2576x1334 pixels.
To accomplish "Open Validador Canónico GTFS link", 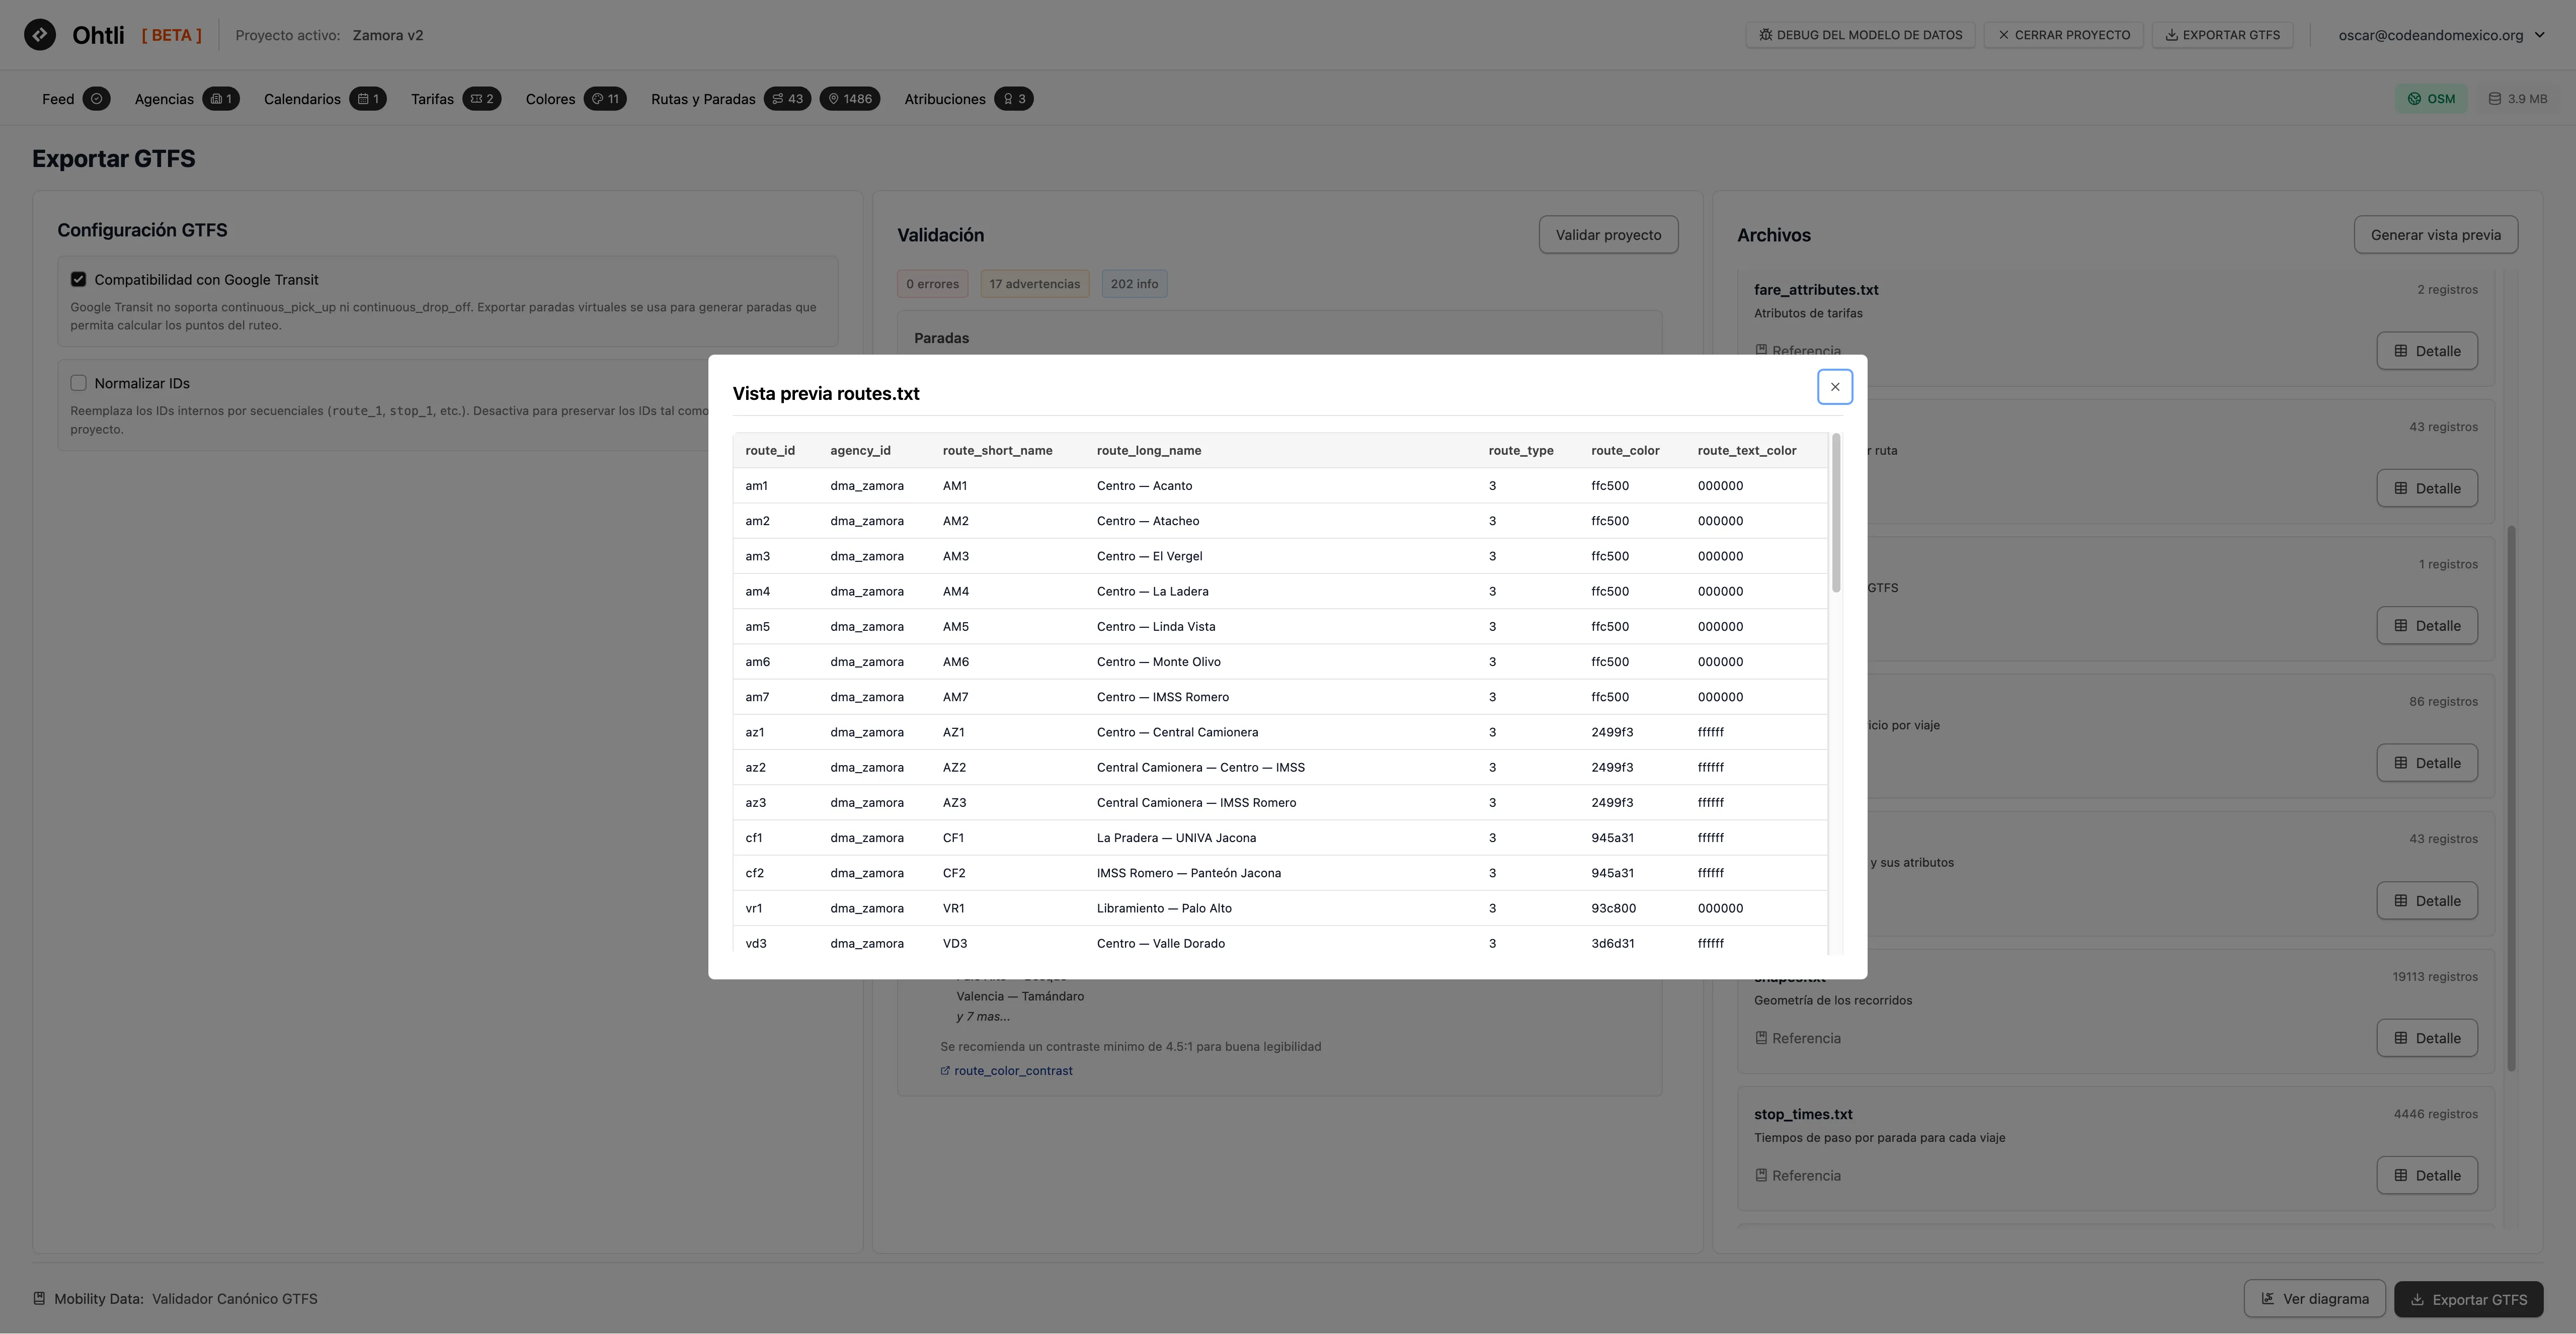I will coord(235,1299).
